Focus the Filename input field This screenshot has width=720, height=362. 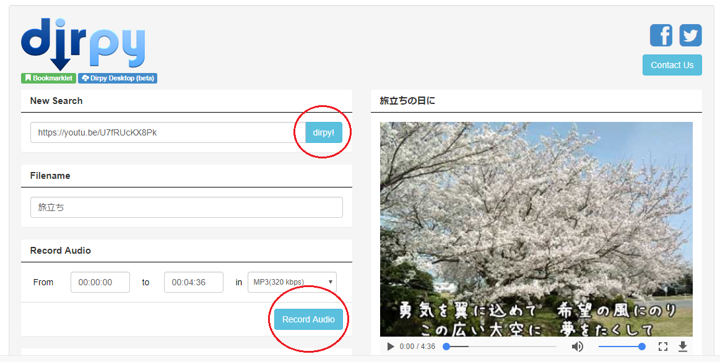click(186, 207)
